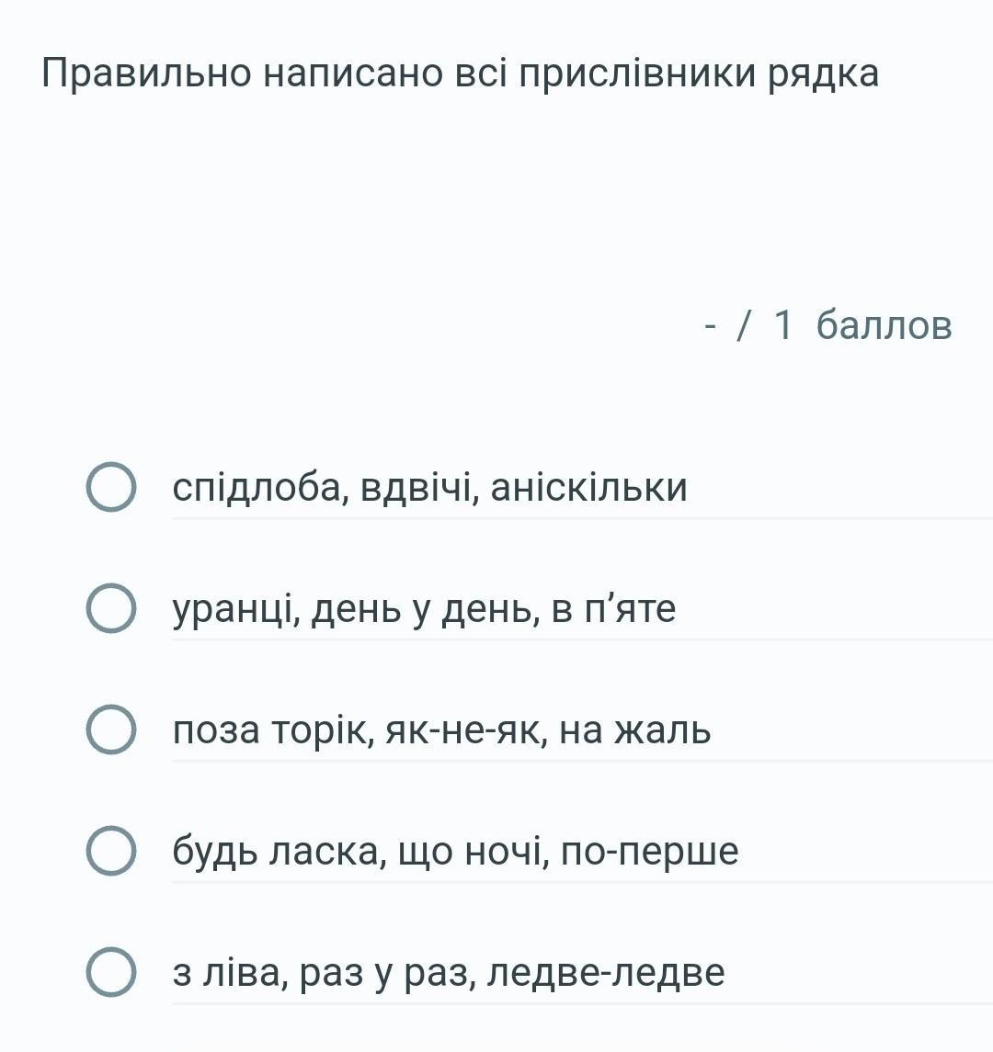Pick radio button for 'з ліва, раз у раз'
Screen dimensions: 993x1052
[111, 972]
